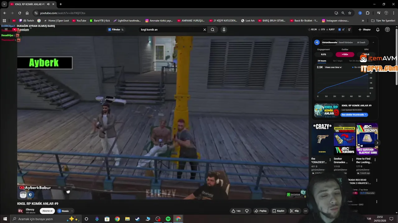Click the Remix button
This screenshot has height=223, width=398.
(x=63, y=211)
